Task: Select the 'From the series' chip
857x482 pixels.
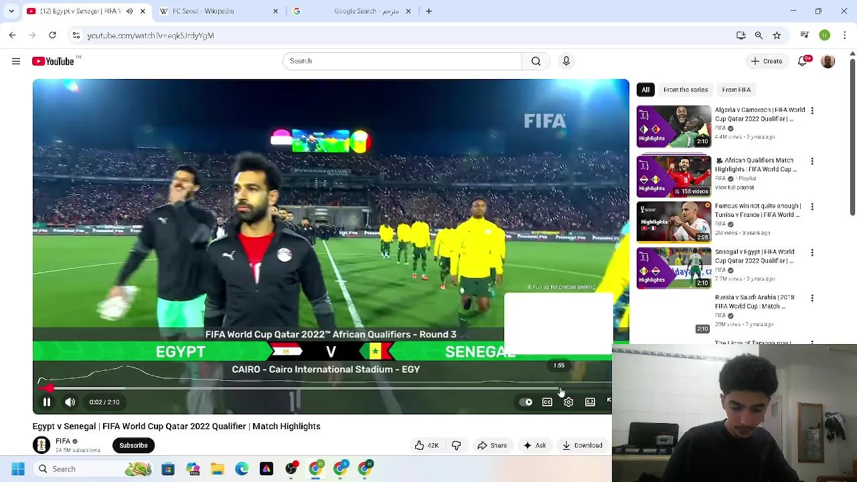Action: 686,90
